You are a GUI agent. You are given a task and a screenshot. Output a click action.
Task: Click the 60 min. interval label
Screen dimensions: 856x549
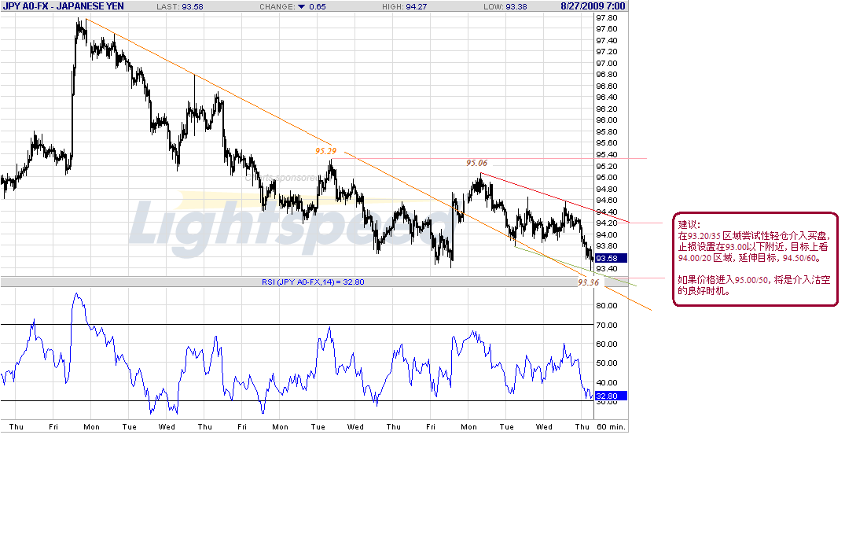point(611,426)
